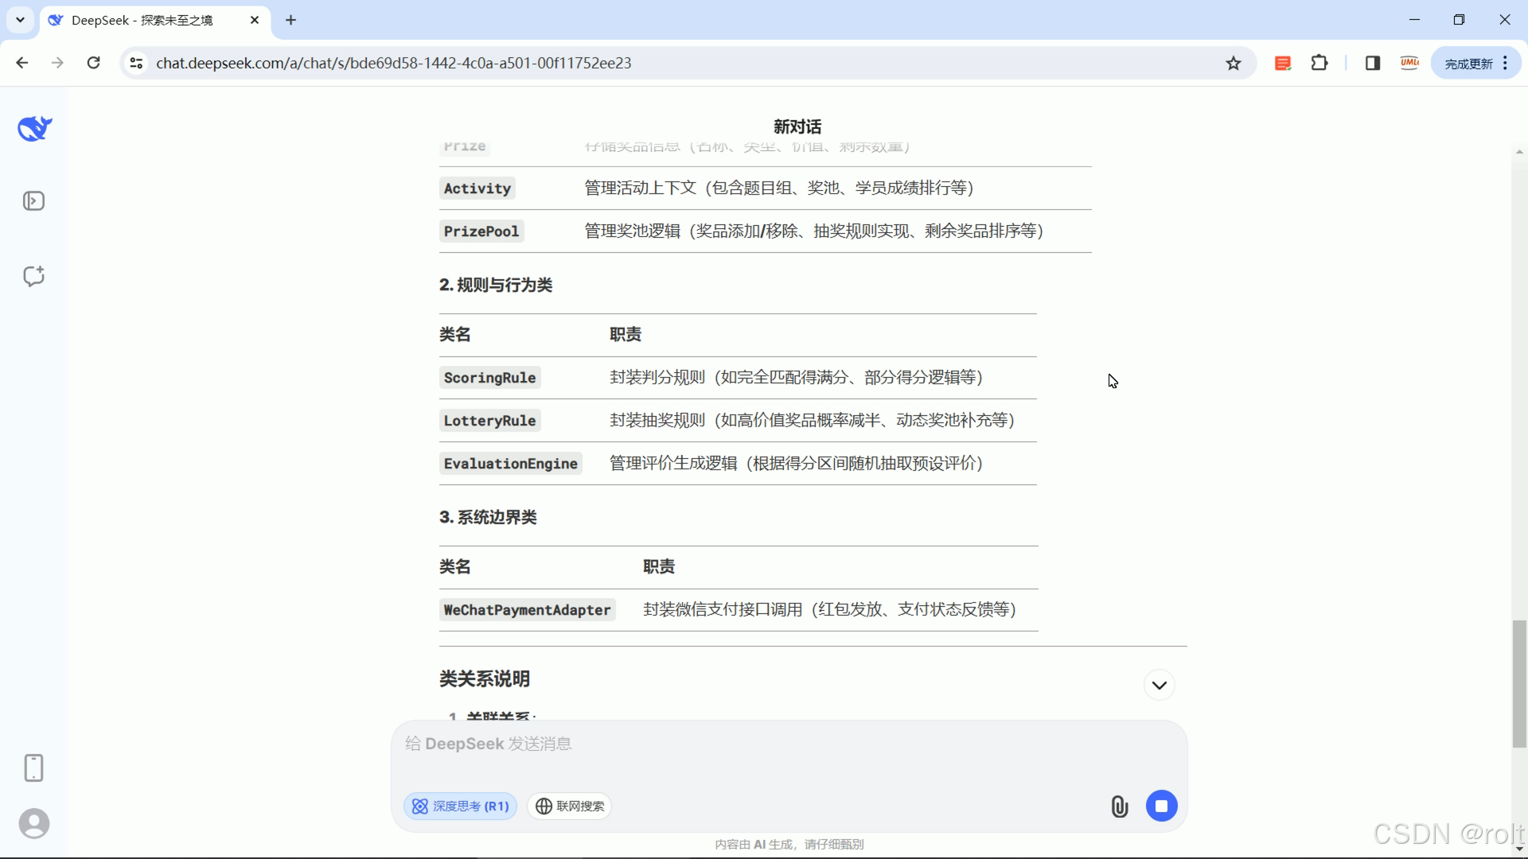Toggle 深度思考 (R1) mode

461,806
